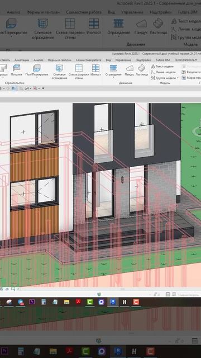Click the Модель panel title in the sharp front ribbon
201x358 pixels.
click(165, 83)
